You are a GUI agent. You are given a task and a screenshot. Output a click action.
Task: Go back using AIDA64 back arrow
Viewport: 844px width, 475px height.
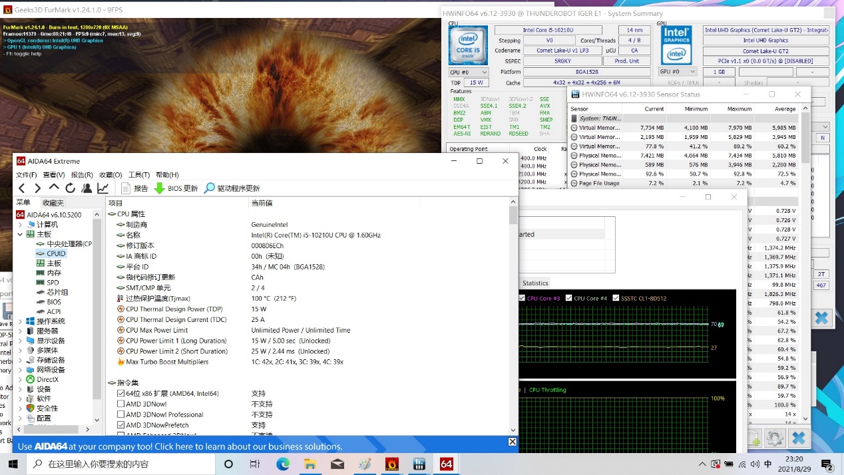point(21,188)
